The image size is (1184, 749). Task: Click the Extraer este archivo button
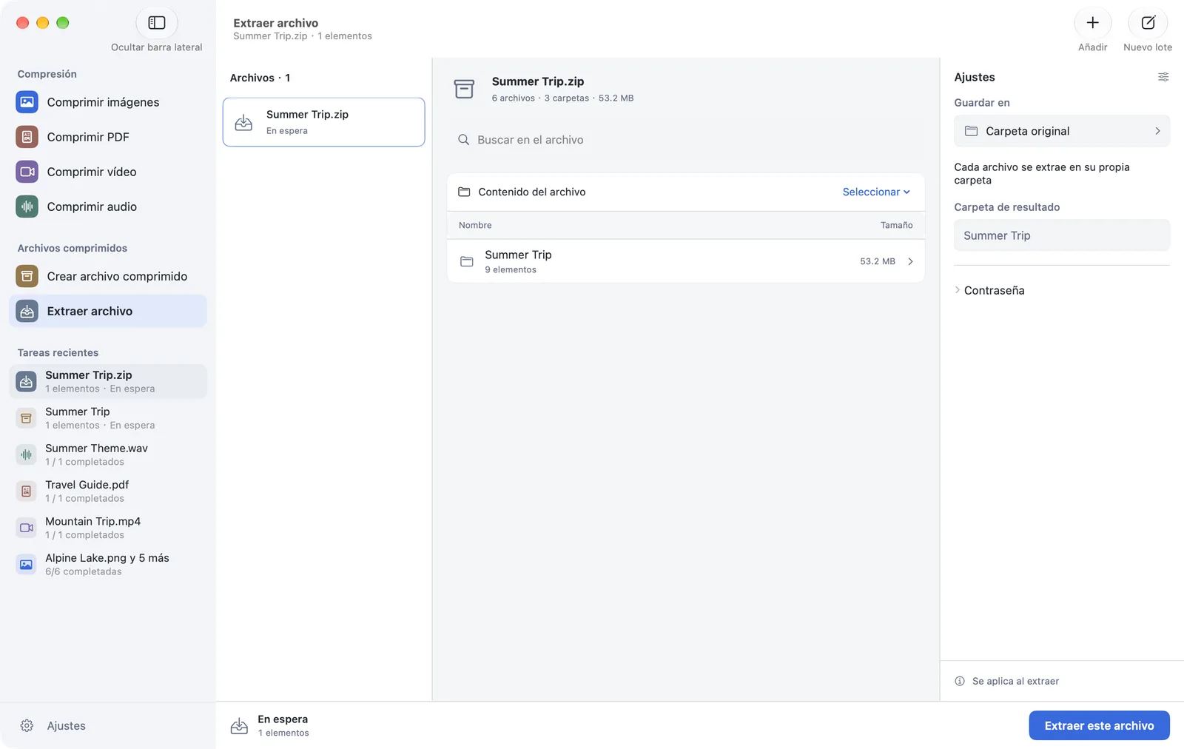[x=1099, y=726]
